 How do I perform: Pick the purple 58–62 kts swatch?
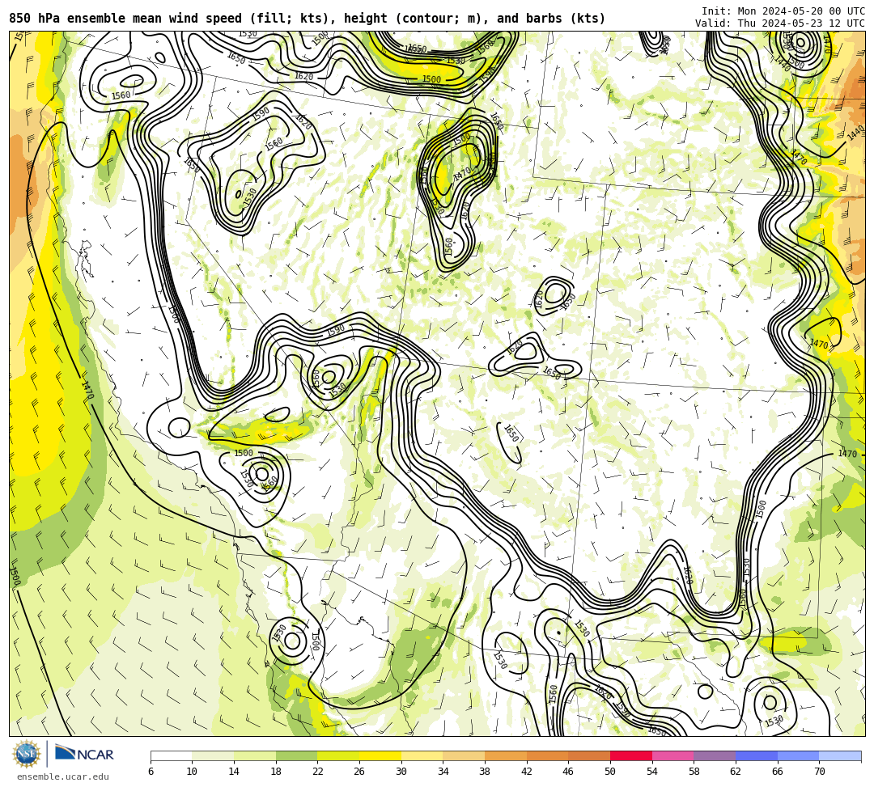tap(715, 755)
